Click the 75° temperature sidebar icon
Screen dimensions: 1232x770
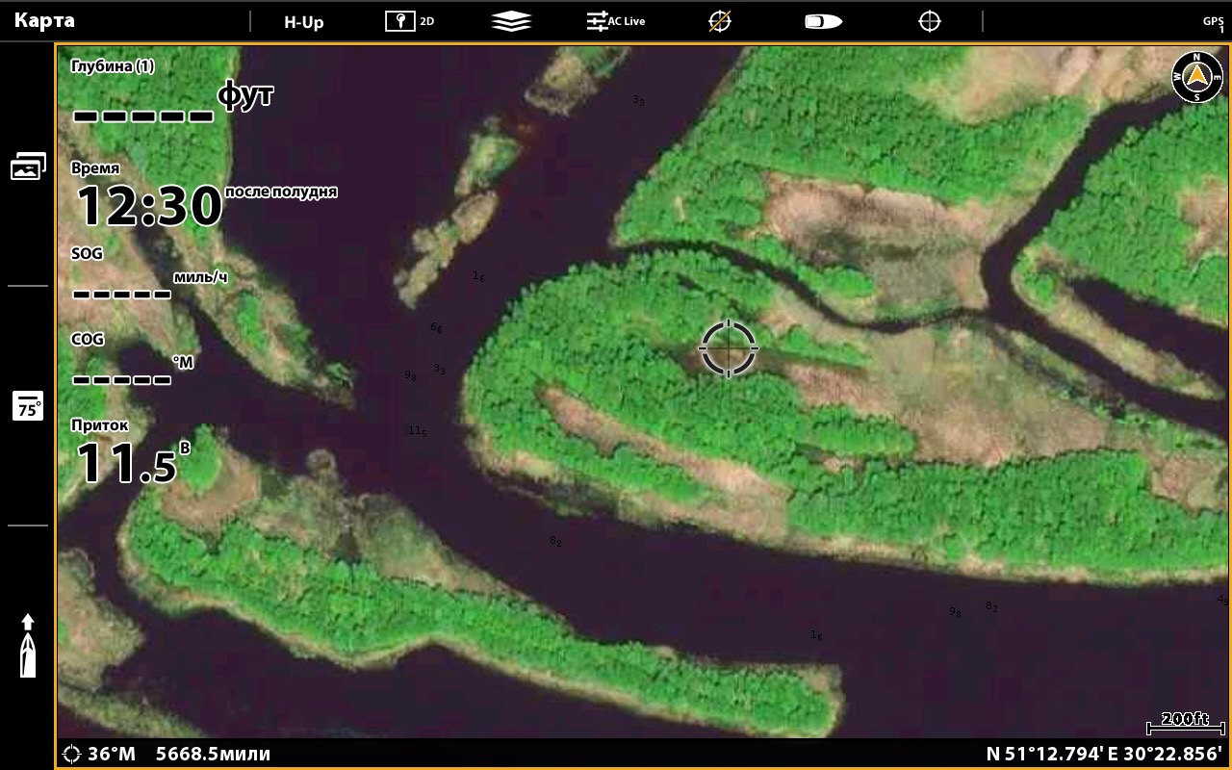[x=28, y=406]
